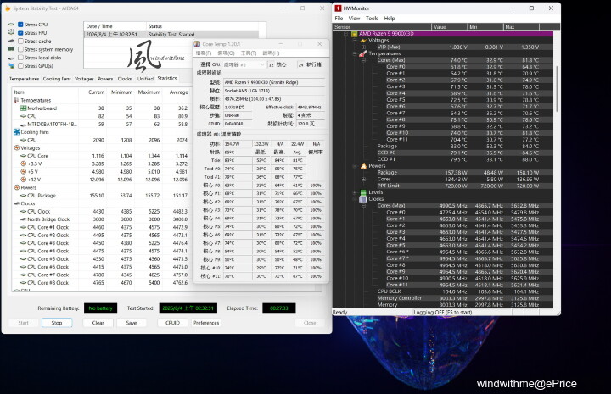Collapse the Cores (Max) node under Clocks
611x394 pixels.
click(363, 206)
